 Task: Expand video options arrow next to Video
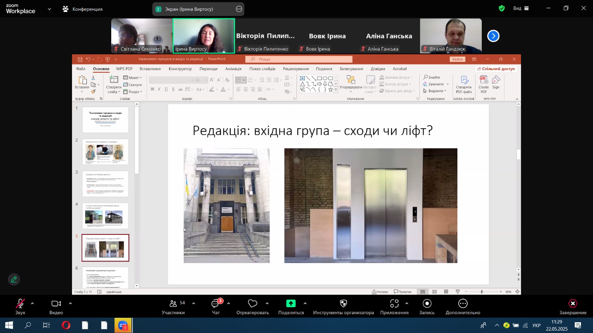[x=70, y=303]
